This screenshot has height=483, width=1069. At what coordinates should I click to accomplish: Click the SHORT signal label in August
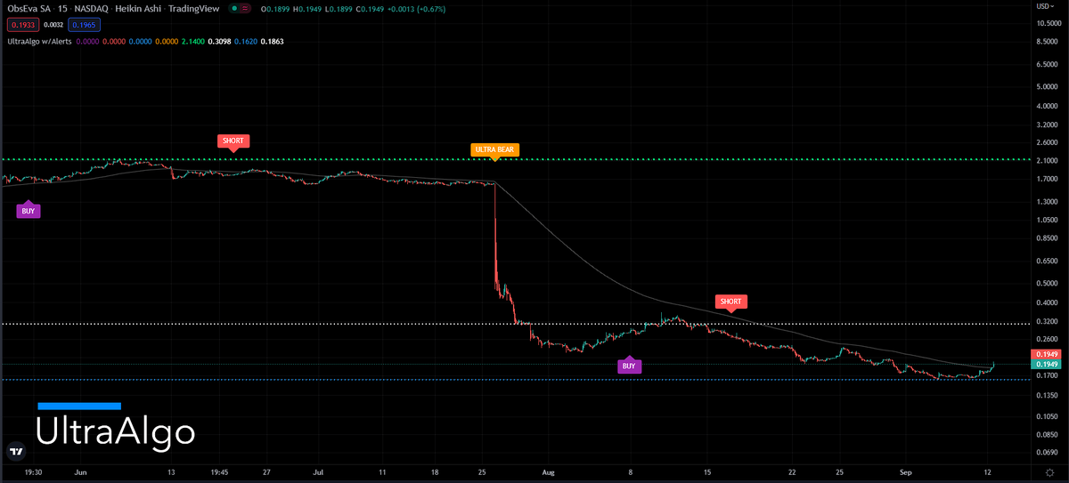[730, 302]
